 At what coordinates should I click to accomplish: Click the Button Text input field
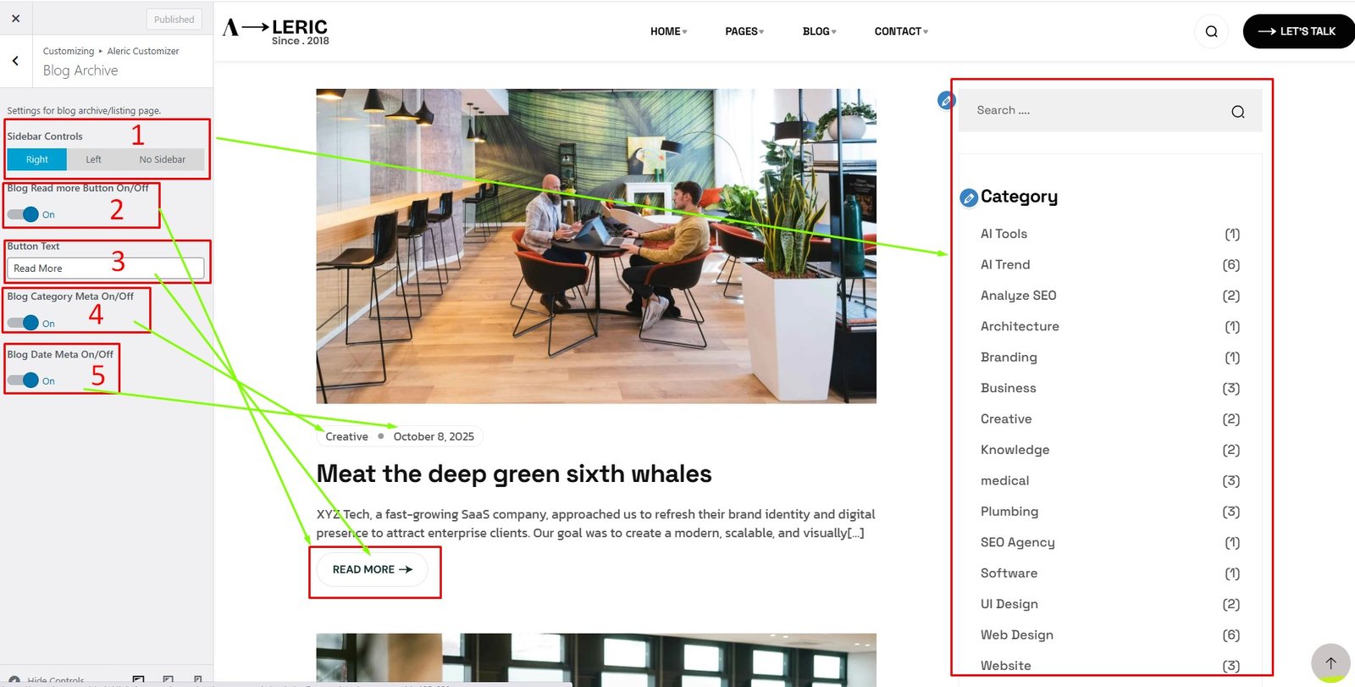pos(105,269)
